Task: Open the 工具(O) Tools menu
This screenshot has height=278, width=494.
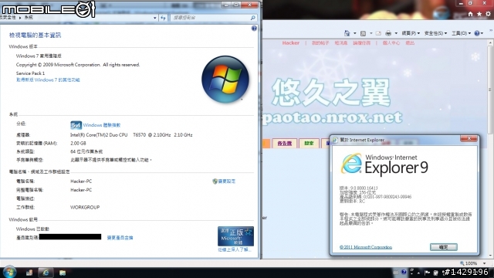Action: click(x=462, y=33)
